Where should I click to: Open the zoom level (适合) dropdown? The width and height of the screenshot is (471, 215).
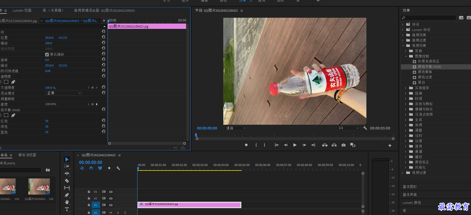235,128
